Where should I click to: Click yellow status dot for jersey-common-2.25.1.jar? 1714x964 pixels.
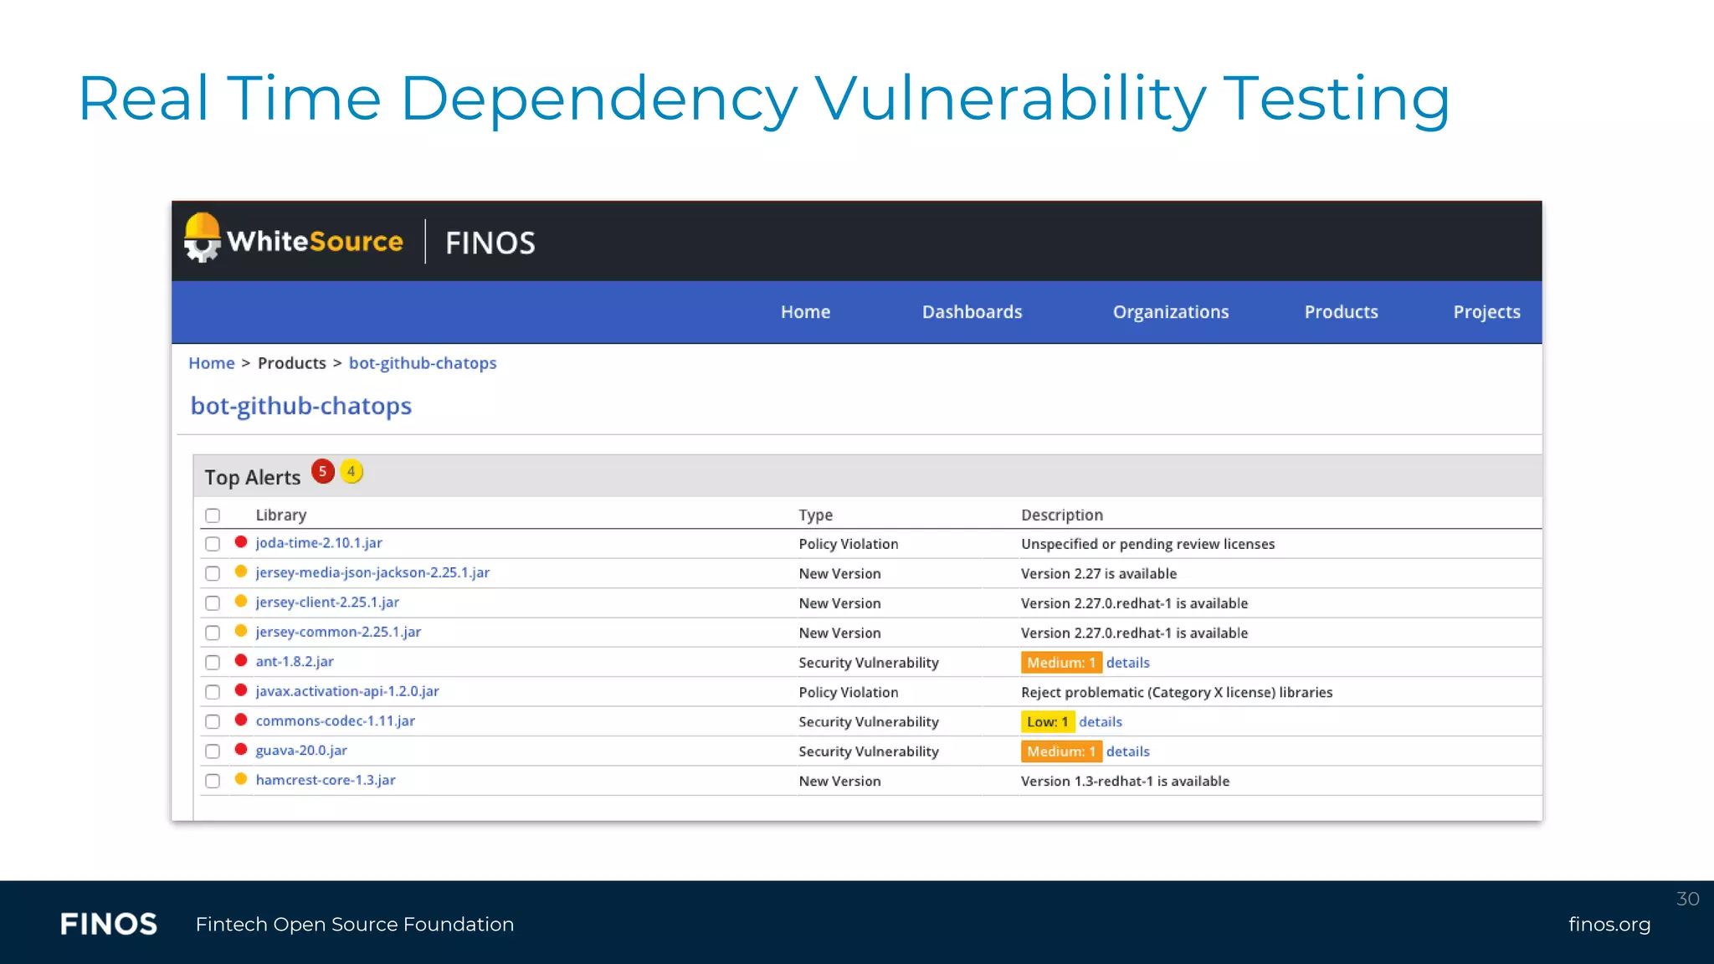(x=241, y=631)
